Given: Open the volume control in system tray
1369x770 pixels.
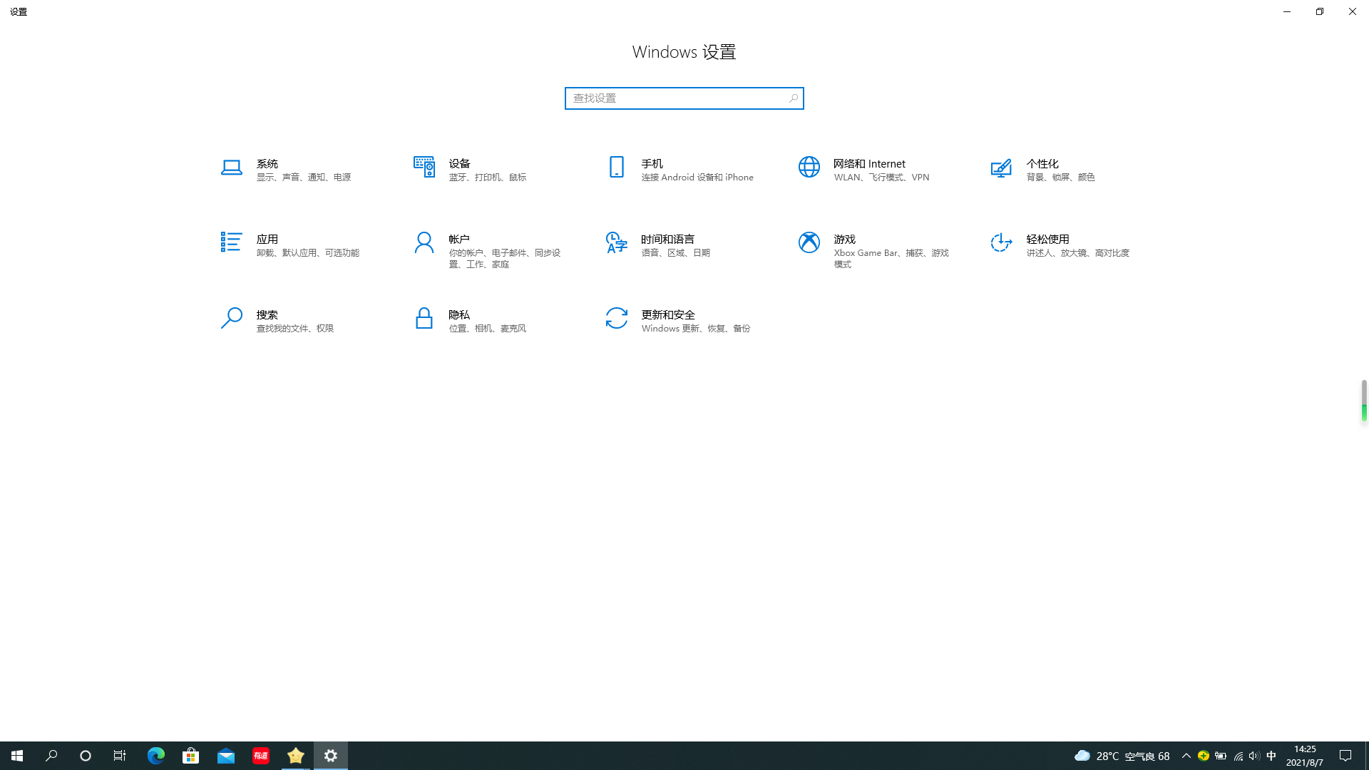Looking at the screenshot, I should coord(1254,756).
